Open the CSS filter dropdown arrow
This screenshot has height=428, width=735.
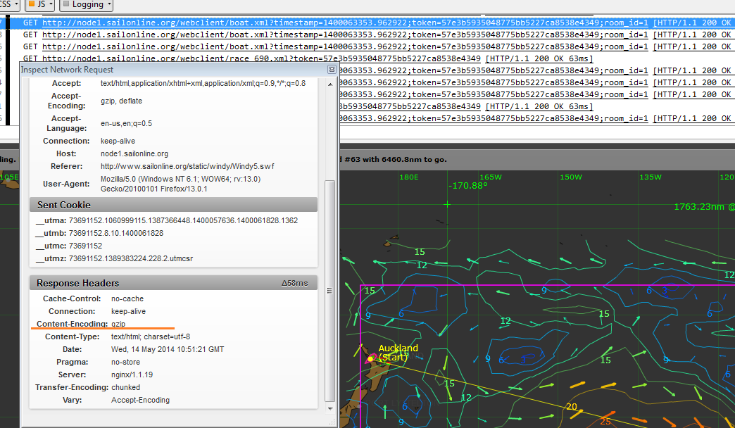(16, 4)
